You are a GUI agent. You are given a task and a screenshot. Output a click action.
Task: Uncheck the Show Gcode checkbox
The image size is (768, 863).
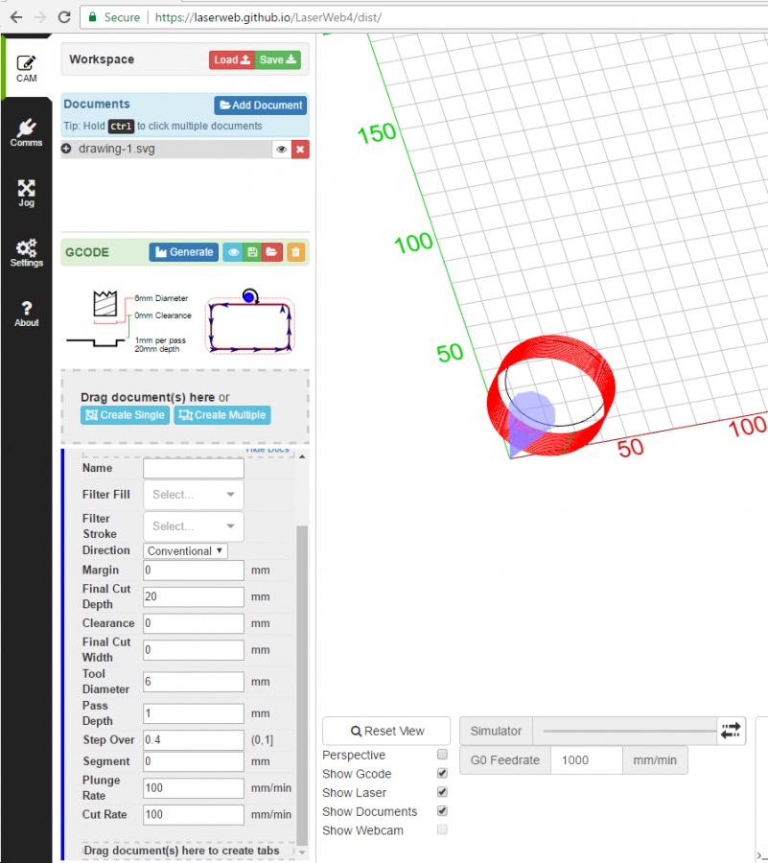[x=442, y=774]
